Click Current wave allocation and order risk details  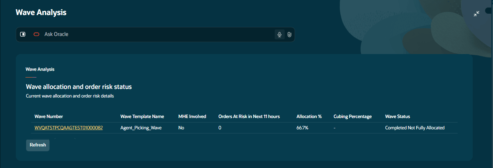point(70,96)
